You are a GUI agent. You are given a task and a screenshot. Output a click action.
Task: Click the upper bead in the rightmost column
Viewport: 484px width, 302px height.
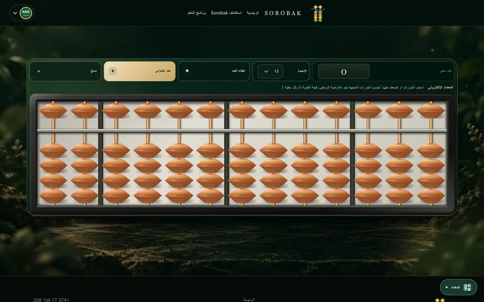[431, 110]
